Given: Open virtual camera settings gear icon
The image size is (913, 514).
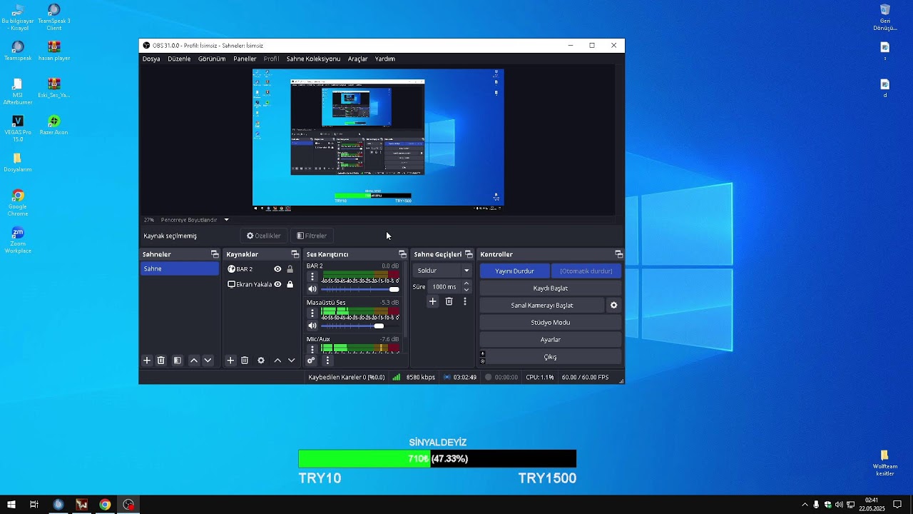Looking at the screenshot, I should [x=613, y=306].
